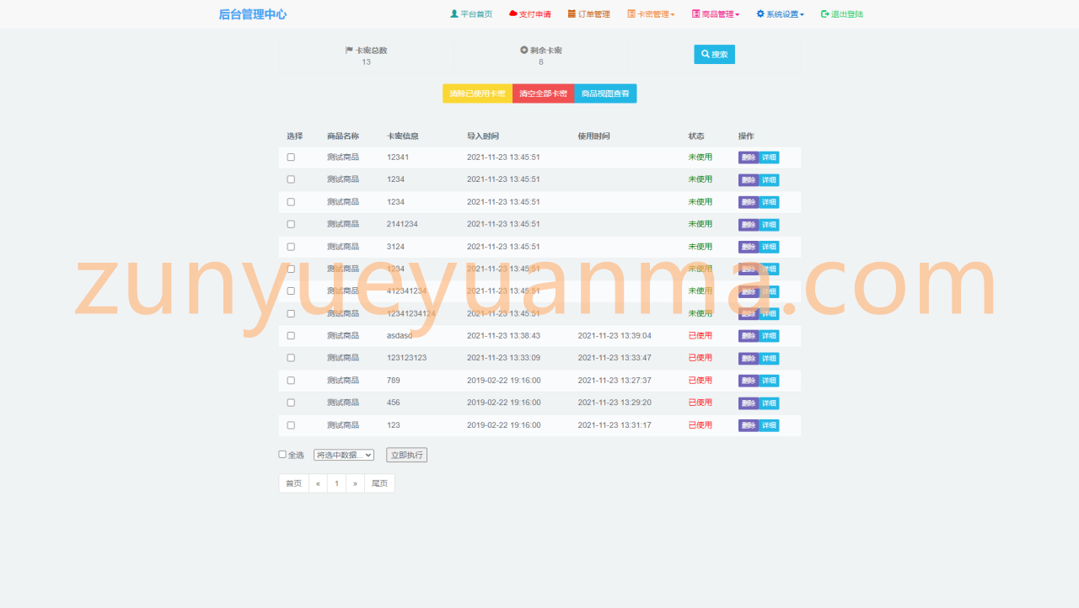Delete the card row 456
Viewport: 1079px width, 608px height.
click(749, 403)
